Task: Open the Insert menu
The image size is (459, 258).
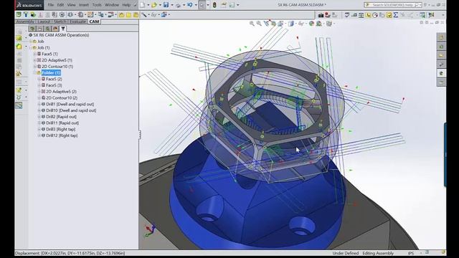Action: pyautogui.click(x=84, y=5)
